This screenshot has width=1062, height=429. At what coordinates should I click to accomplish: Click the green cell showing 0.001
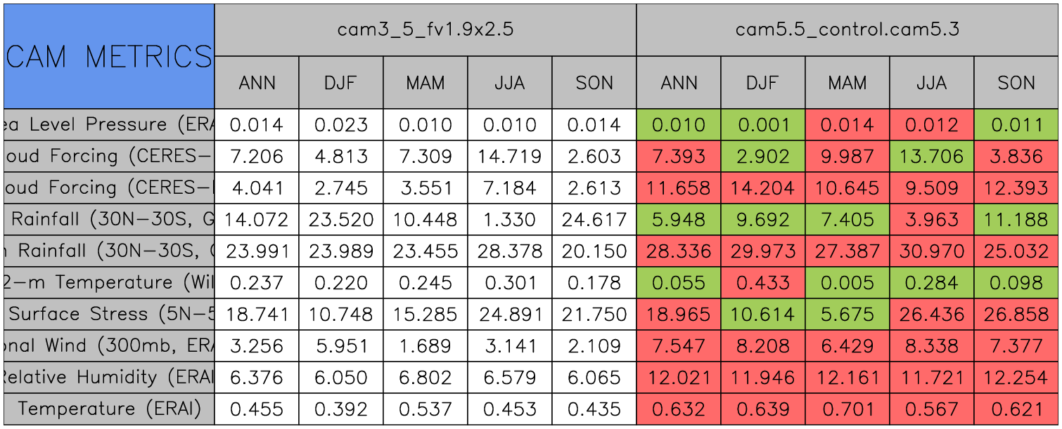(x=763, y=125)
